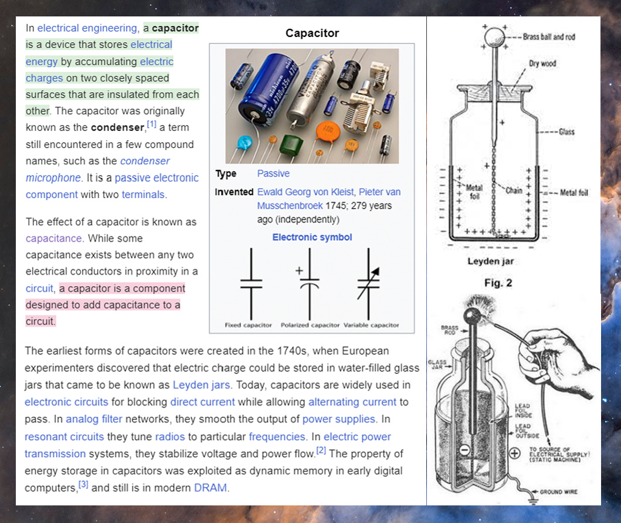Open the Passive type link
Image resolution: width=621 pixels, height=523 pixels.
(273, 174)
